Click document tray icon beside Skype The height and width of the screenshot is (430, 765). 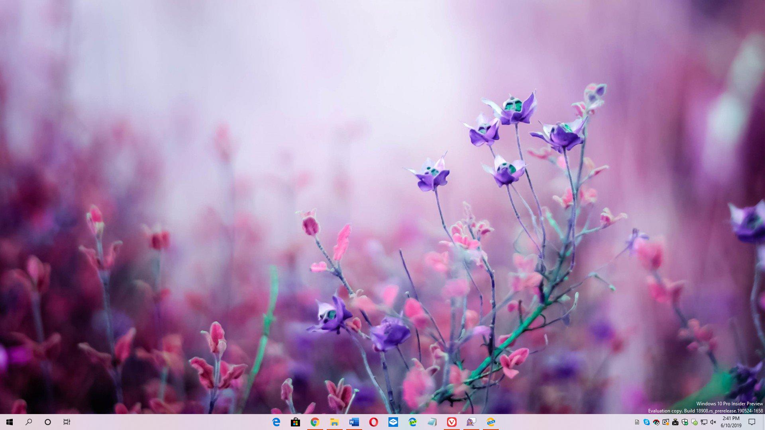[x=637, y=422]
